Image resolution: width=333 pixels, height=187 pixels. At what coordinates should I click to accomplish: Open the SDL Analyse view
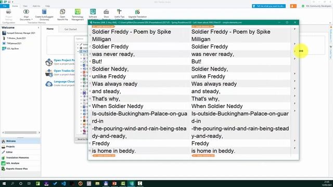[20, 163]
